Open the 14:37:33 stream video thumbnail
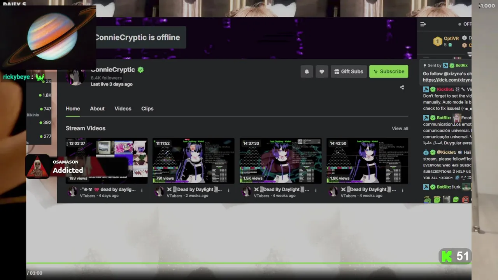 pos(281,161)
